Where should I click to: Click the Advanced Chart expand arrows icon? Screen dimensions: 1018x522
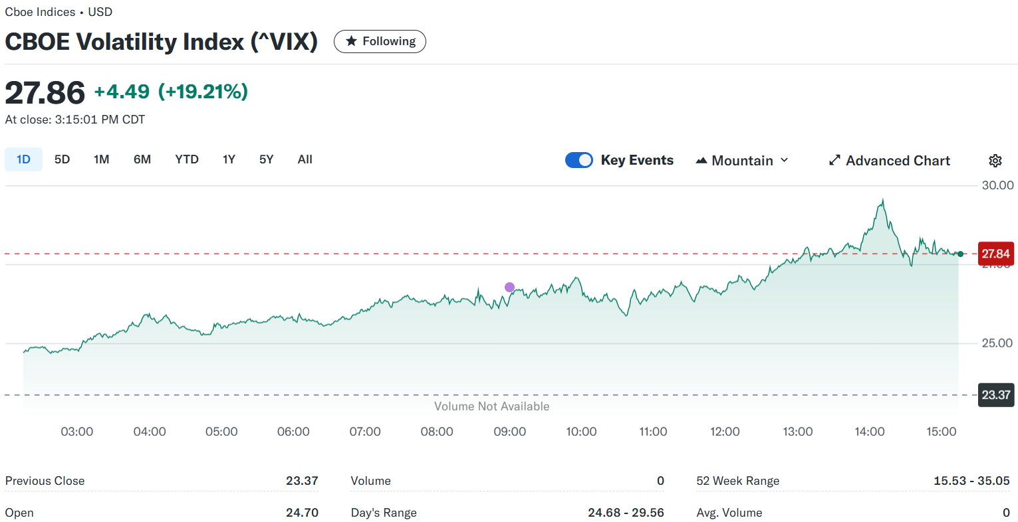point(834,161)
